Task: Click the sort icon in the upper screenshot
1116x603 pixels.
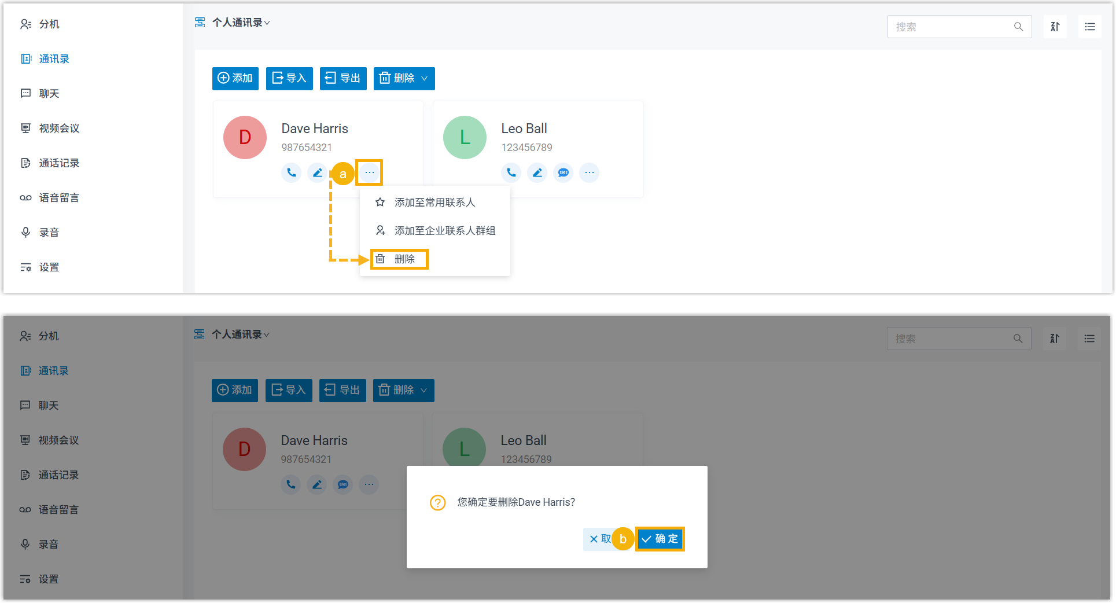Action: pos(1055,27)
